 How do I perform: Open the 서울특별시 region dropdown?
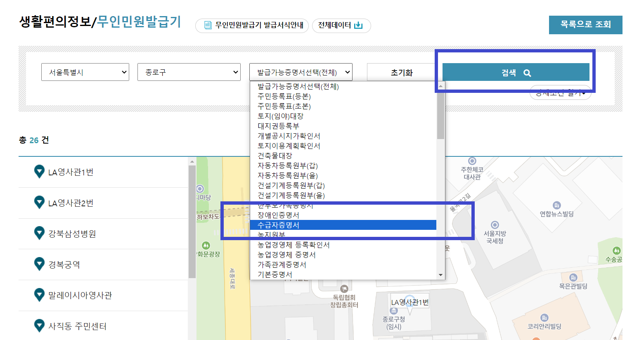(85, 72)
